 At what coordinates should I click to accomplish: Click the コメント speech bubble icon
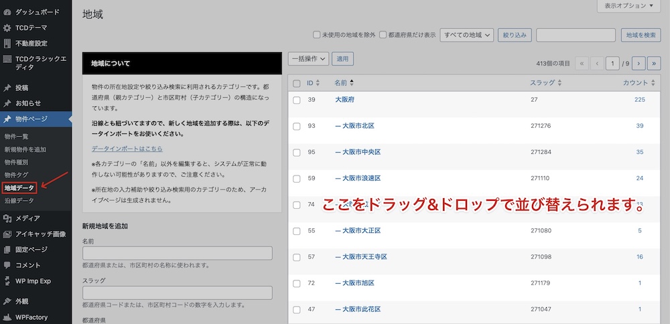click(7, 265)
